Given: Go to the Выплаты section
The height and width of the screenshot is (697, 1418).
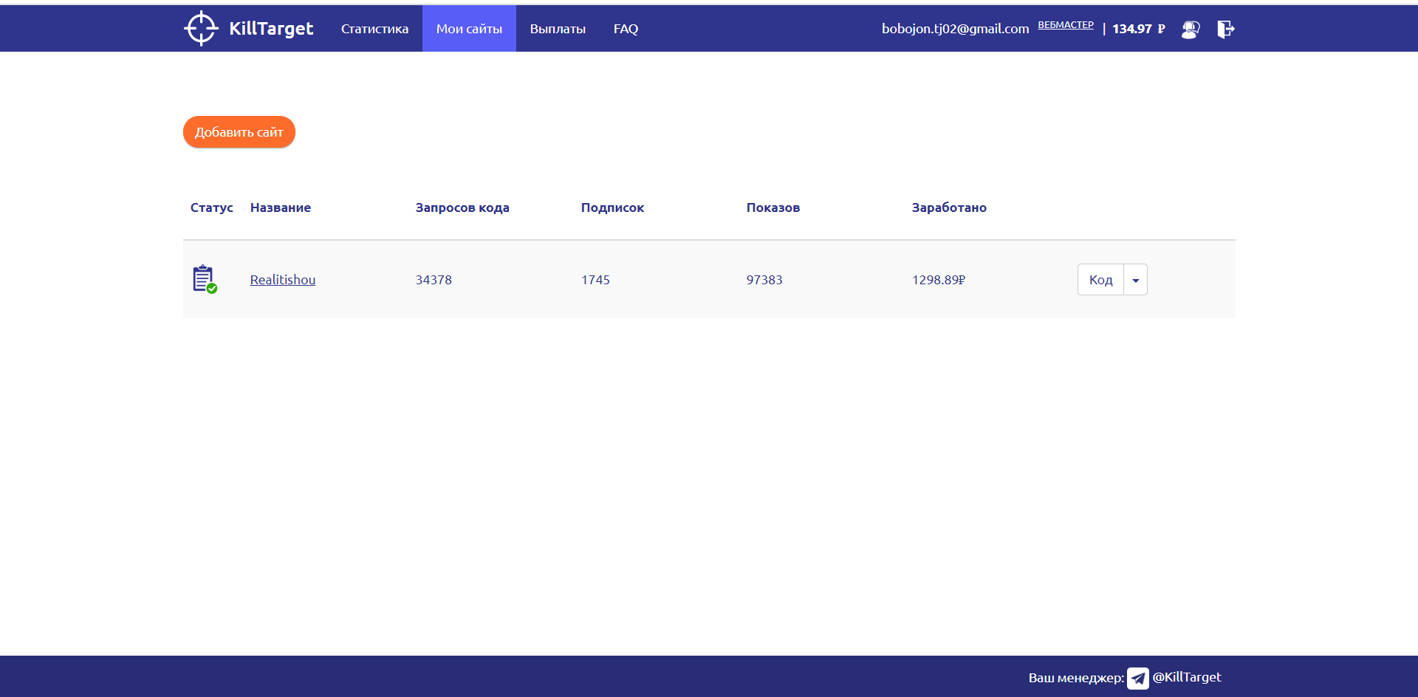Looking at the screenshot, I should [x=558, y=29].
